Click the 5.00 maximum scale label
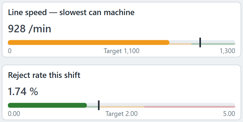The height and width of the screenshot is (122, 243). click(229, 114)
